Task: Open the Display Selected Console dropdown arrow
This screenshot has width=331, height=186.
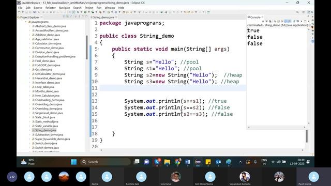Action: pyautogui.click(x=301, y=21)
